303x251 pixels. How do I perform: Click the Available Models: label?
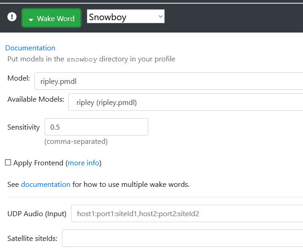click(36, 99)
